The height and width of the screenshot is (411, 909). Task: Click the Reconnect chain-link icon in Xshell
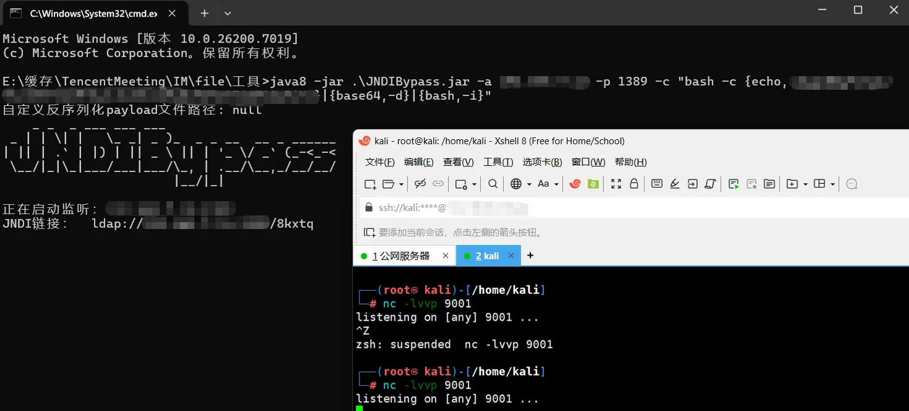coord(438,184)
